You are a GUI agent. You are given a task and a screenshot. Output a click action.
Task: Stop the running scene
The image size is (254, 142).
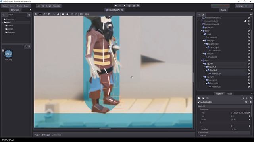pos(125,6)
